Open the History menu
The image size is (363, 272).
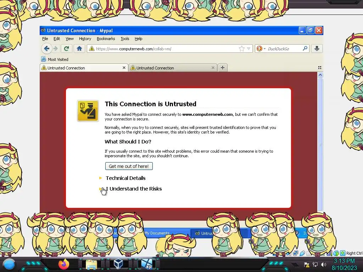pyautogui.click(x=85, y=39)
